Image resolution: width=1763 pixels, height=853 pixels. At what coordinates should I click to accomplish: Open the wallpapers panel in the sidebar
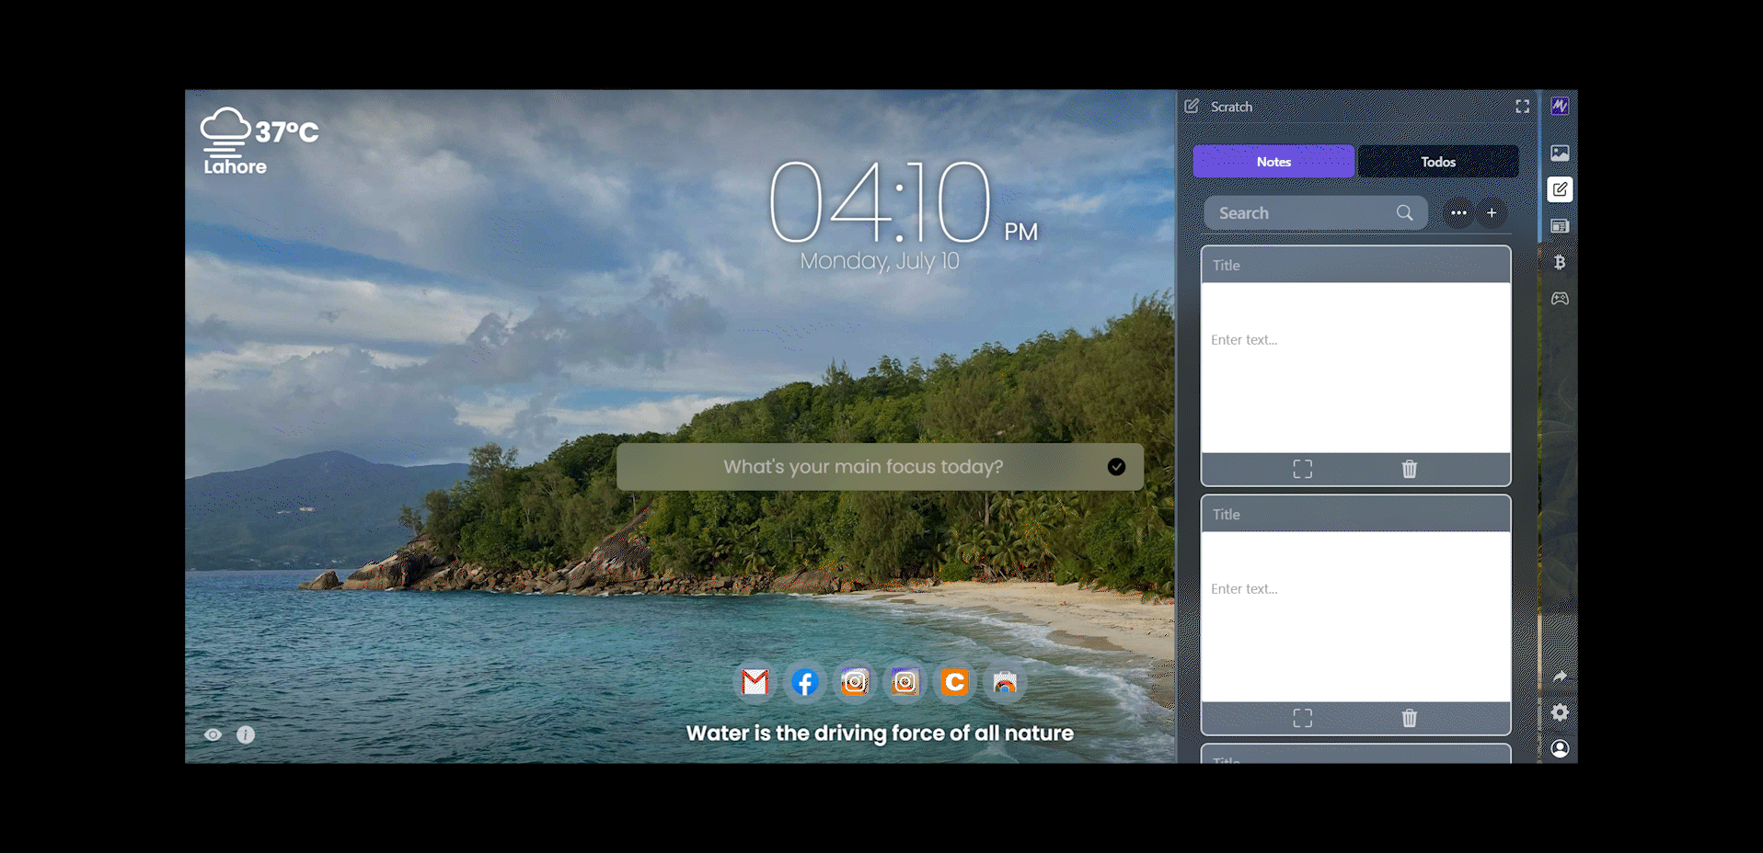pyautogui.click(x=1560, y=153)
